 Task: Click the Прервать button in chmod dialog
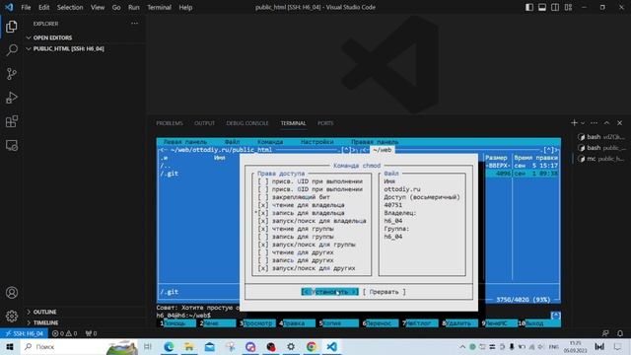click(384, 292)
